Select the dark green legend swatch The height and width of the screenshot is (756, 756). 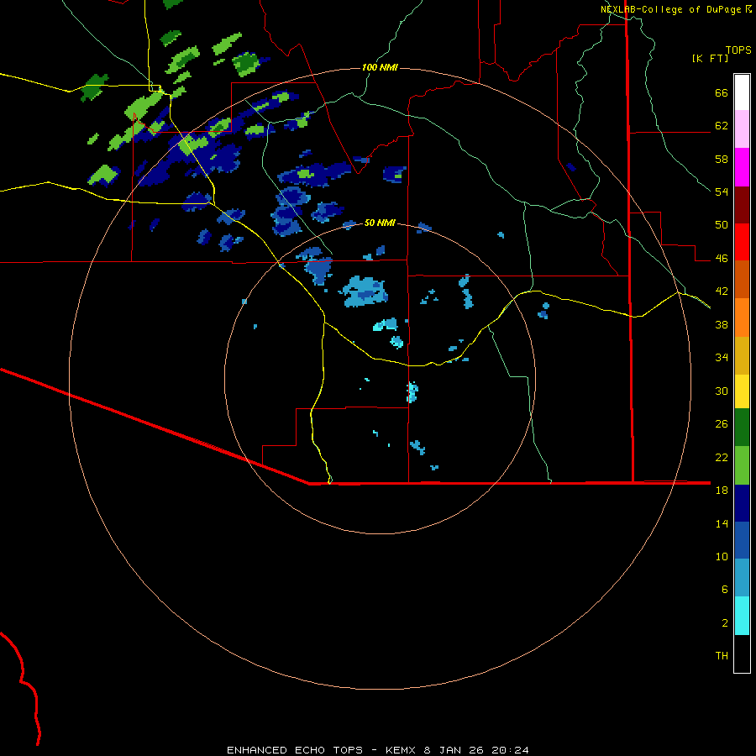(x=742, y=428)
